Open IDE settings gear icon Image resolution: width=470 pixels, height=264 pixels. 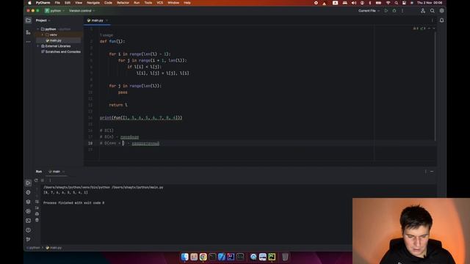441,11
